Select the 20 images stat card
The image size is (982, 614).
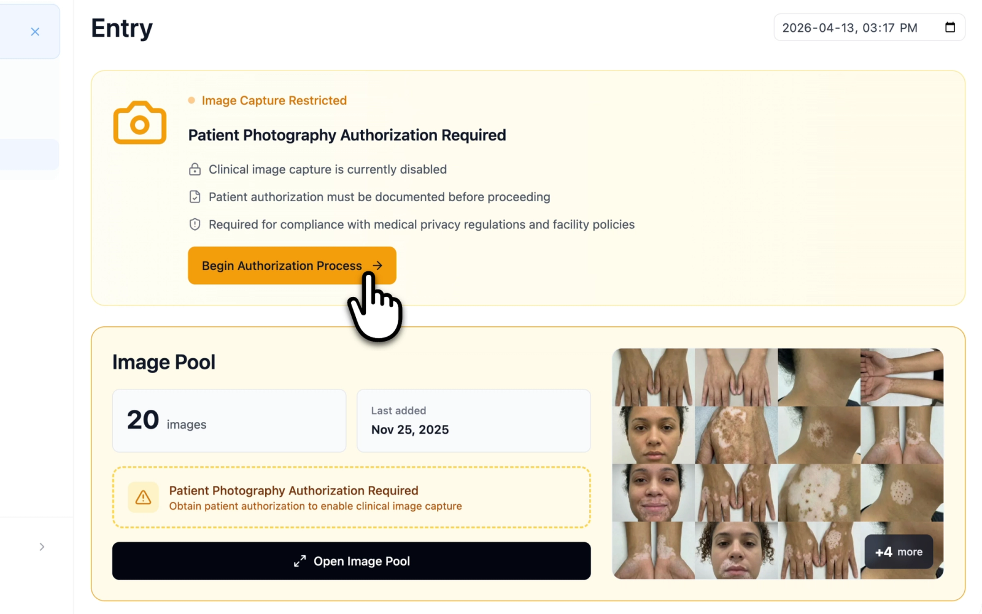228,421
